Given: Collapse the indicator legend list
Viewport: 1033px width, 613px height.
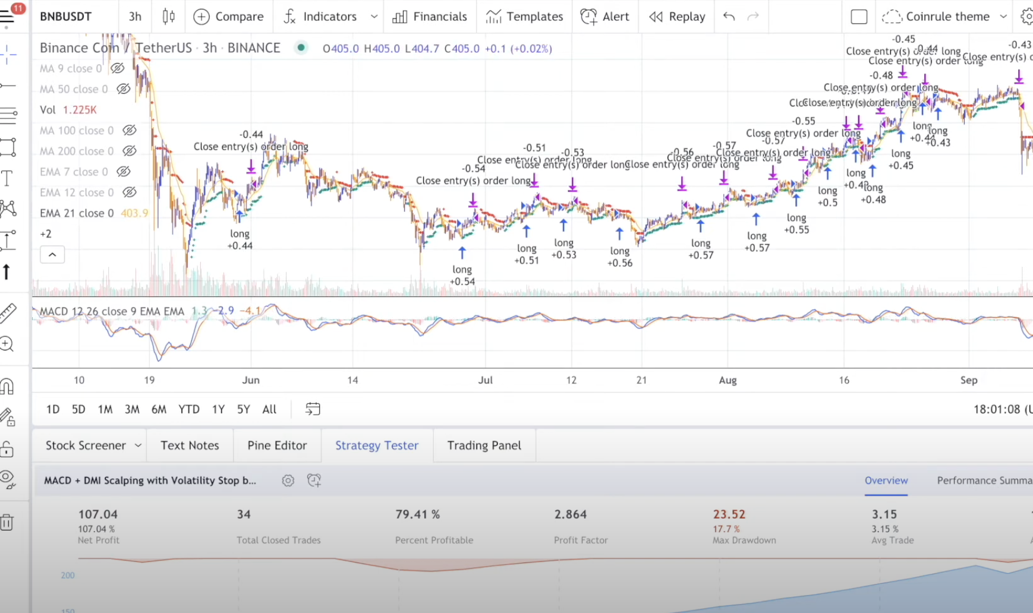Looking at the screenshot, I should 52,254.
